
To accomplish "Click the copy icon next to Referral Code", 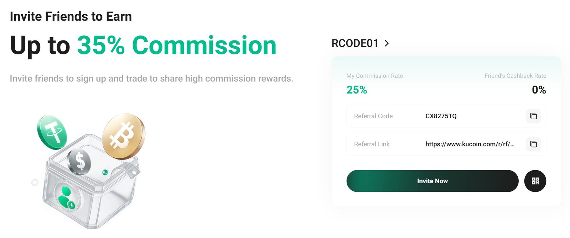I will (x=533, y=116).
